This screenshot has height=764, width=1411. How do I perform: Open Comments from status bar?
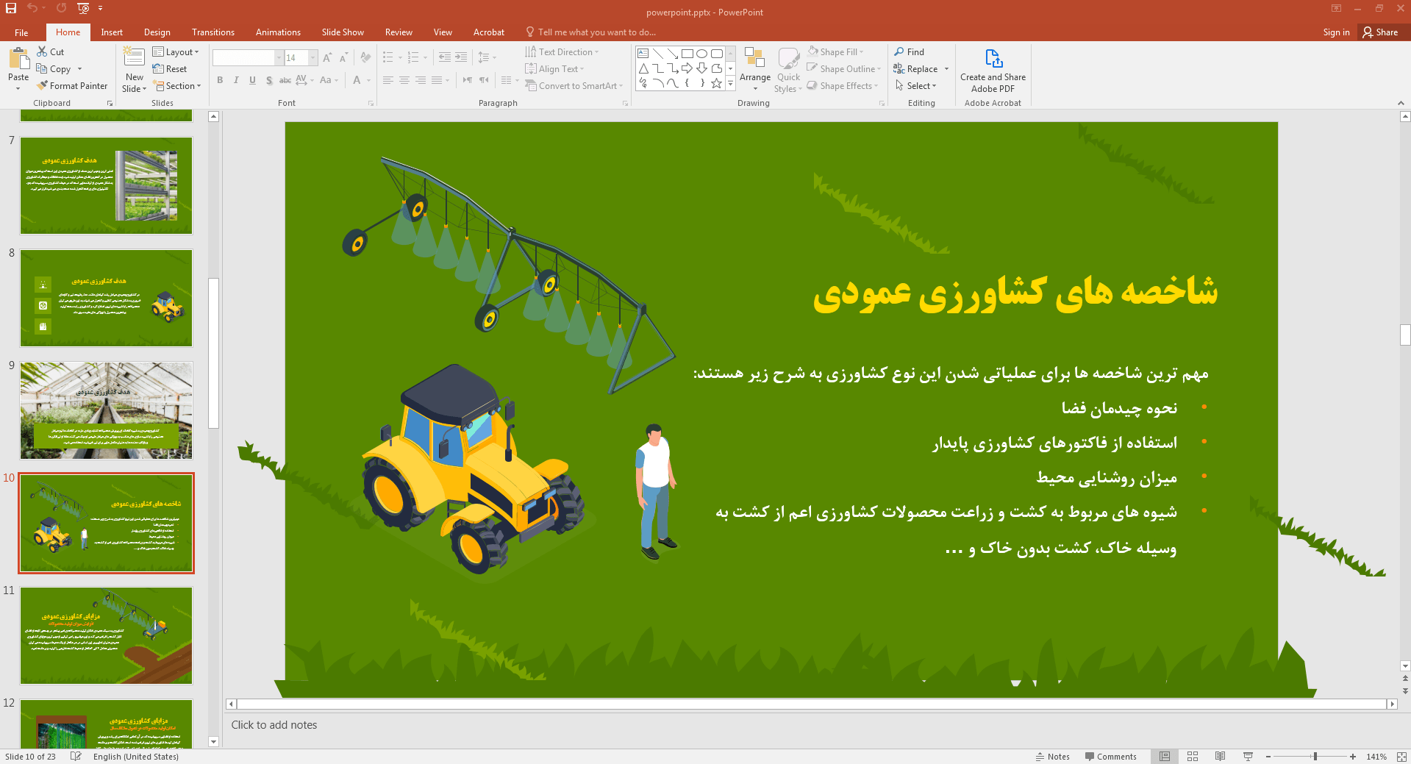pos(1110,757)
